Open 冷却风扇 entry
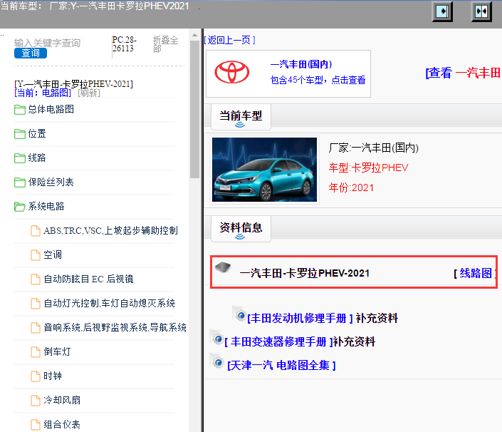 click(62, 400)
